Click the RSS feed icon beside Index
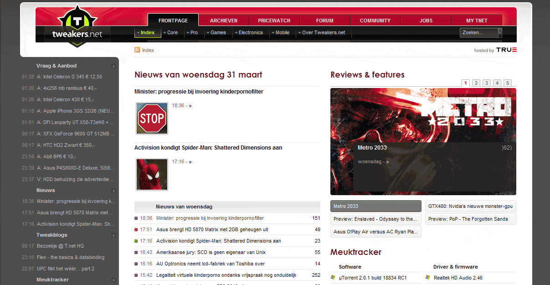The width and height of the screenshot is (550, 285). (137, 50)
